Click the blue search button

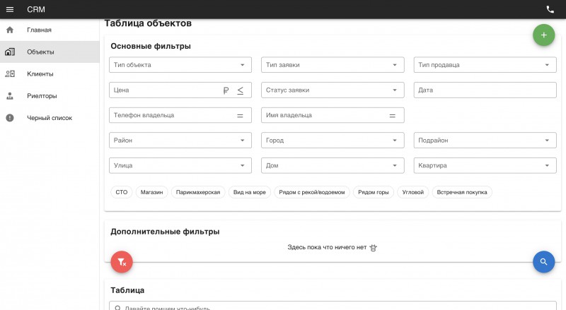click(543, 262)
